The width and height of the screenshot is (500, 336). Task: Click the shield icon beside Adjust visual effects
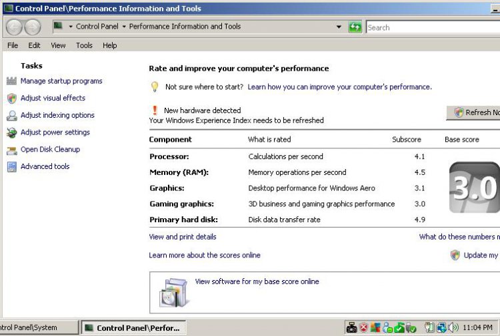point(12,98)
